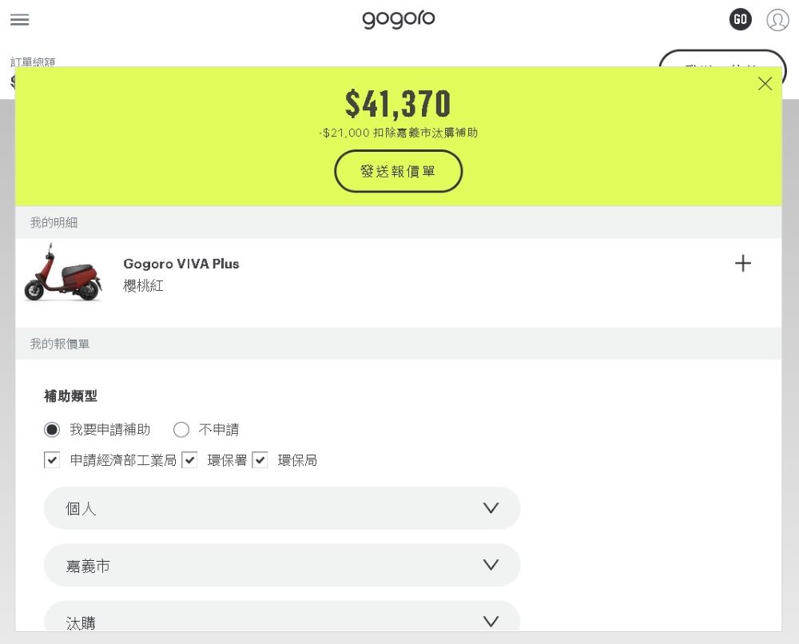The height and width of the screenshot is (644, 799).
Task: Close the quotation popup with X
Action: 765,84
